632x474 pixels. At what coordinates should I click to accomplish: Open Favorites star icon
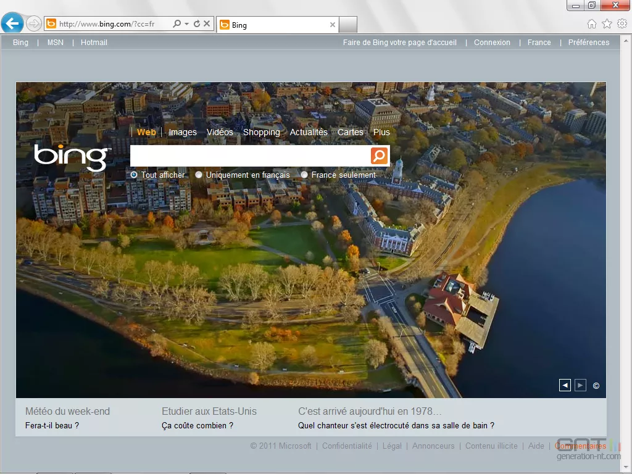[x=607, y=24]
